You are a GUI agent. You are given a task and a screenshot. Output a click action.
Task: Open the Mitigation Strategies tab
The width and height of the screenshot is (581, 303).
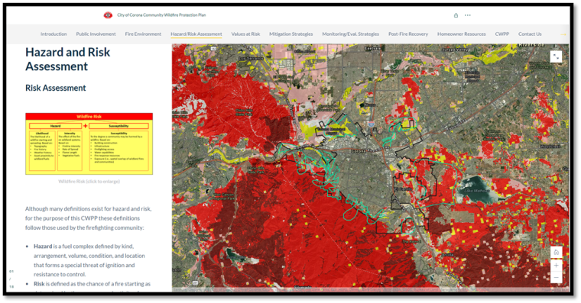[x=290, y=34]
